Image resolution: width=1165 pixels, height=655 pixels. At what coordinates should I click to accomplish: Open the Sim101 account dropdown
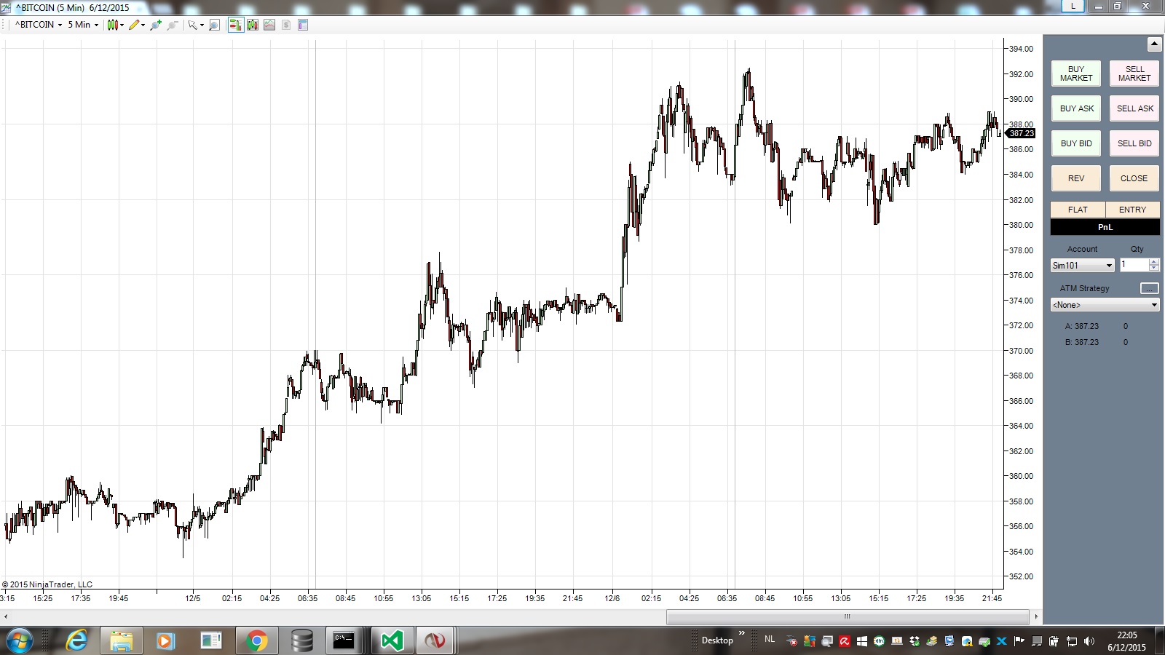click(1083, 266)
